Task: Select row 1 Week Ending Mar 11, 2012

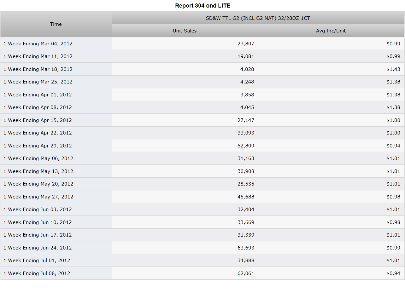Action: point(202,56)
